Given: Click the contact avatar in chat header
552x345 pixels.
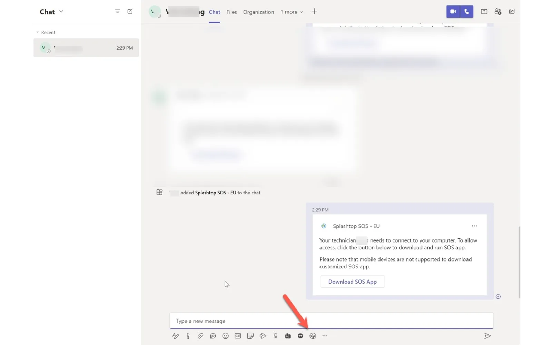Looking at the screenshot, I should pyautogui.click(x=155, y=11).
